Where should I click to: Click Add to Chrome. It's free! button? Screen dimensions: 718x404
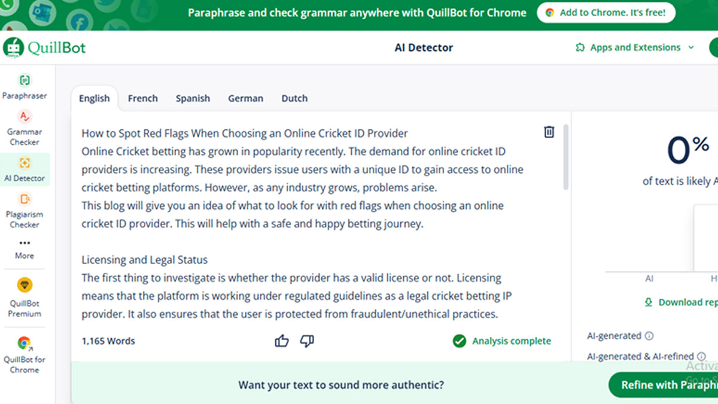tap(606, 13)
